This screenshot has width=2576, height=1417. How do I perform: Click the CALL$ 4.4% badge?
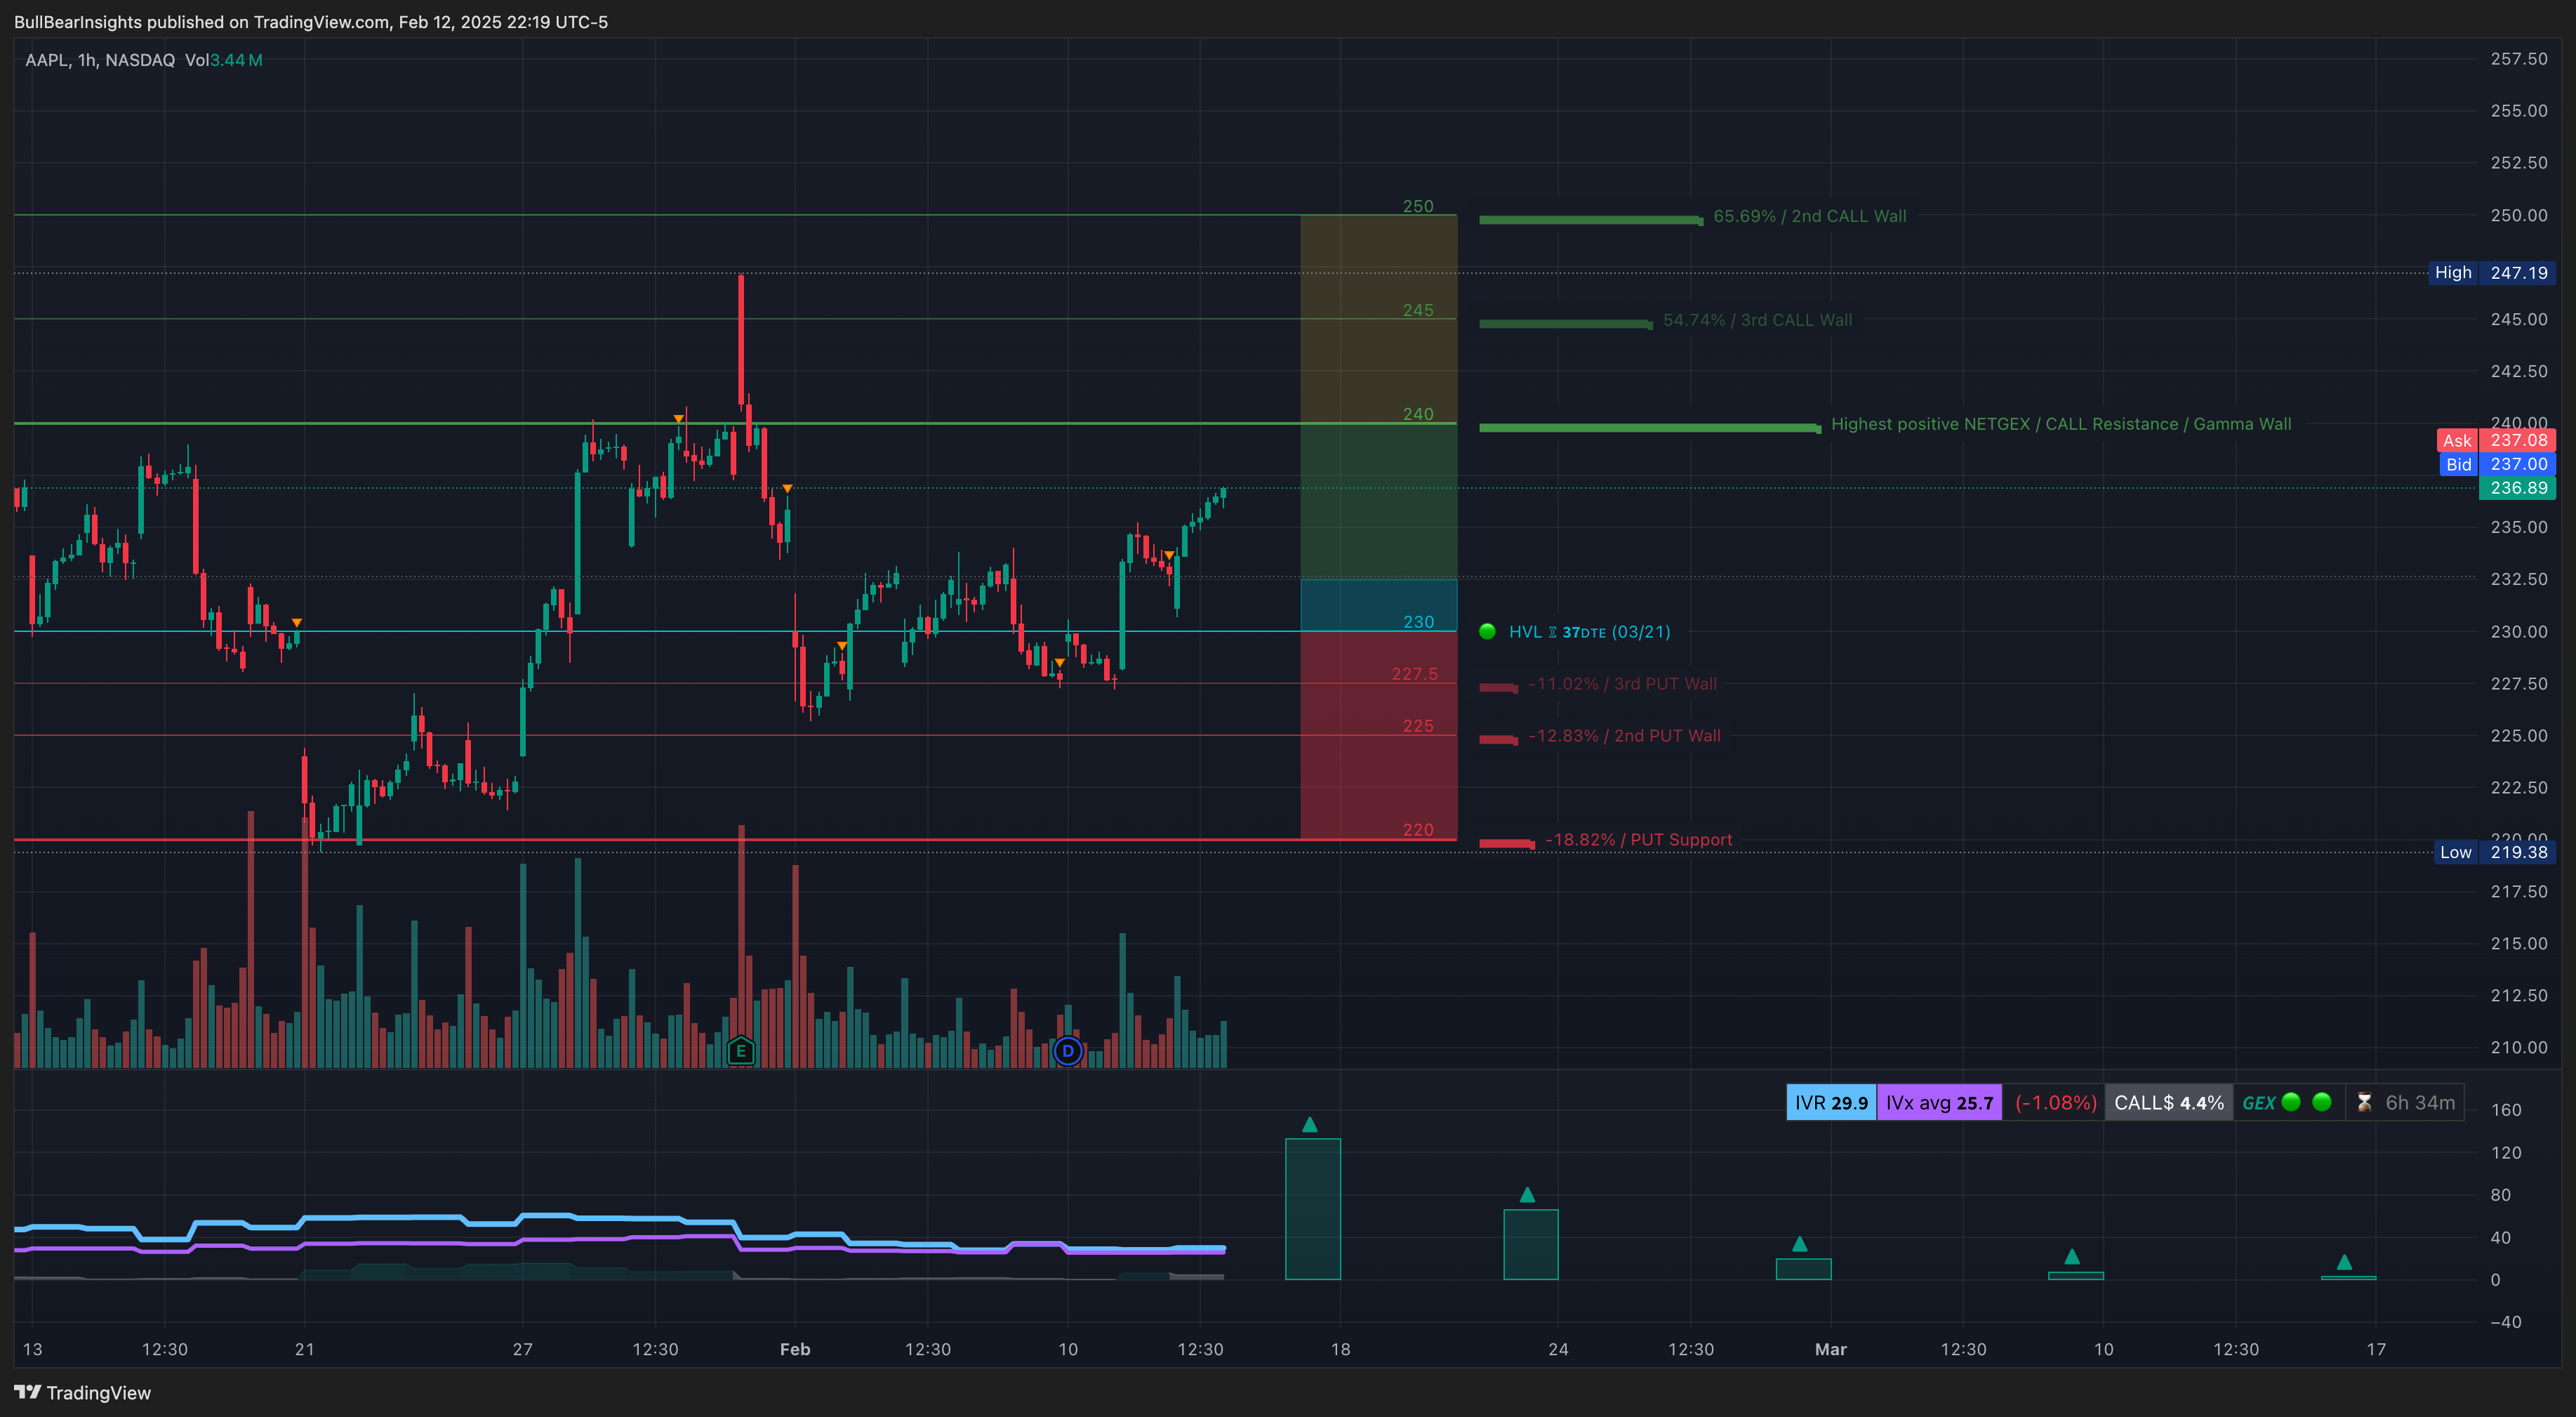(x=2169, y=1102)
